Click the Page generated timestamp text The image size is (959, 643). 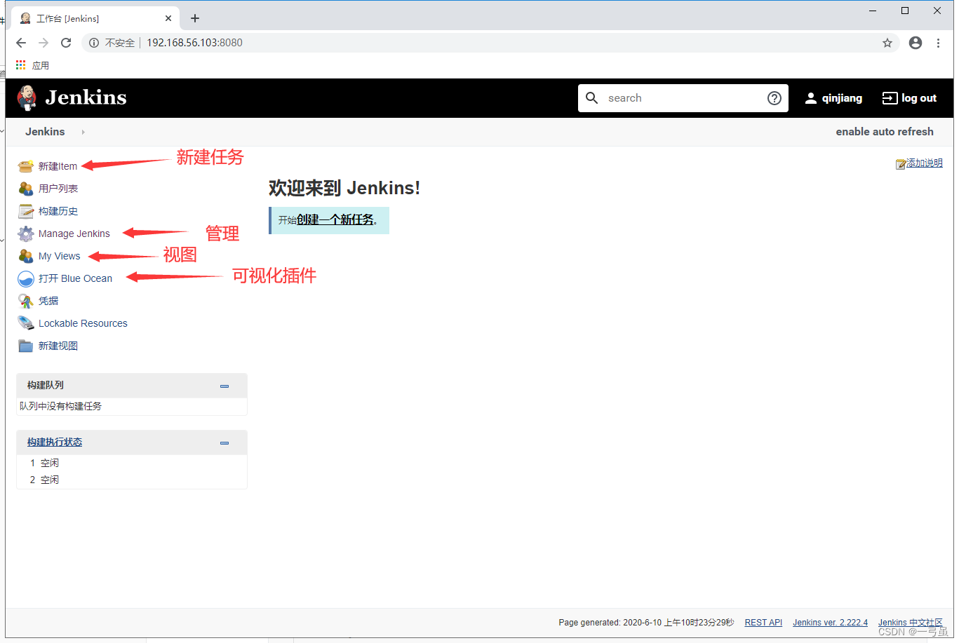(x=646, y=623)
